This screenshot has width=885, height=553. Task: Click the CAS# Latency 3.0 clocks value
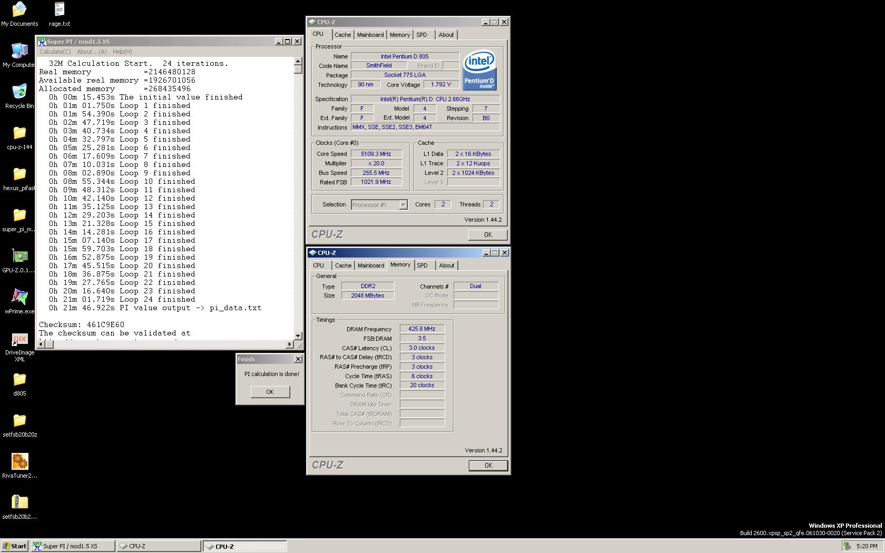tap(422, 348)
